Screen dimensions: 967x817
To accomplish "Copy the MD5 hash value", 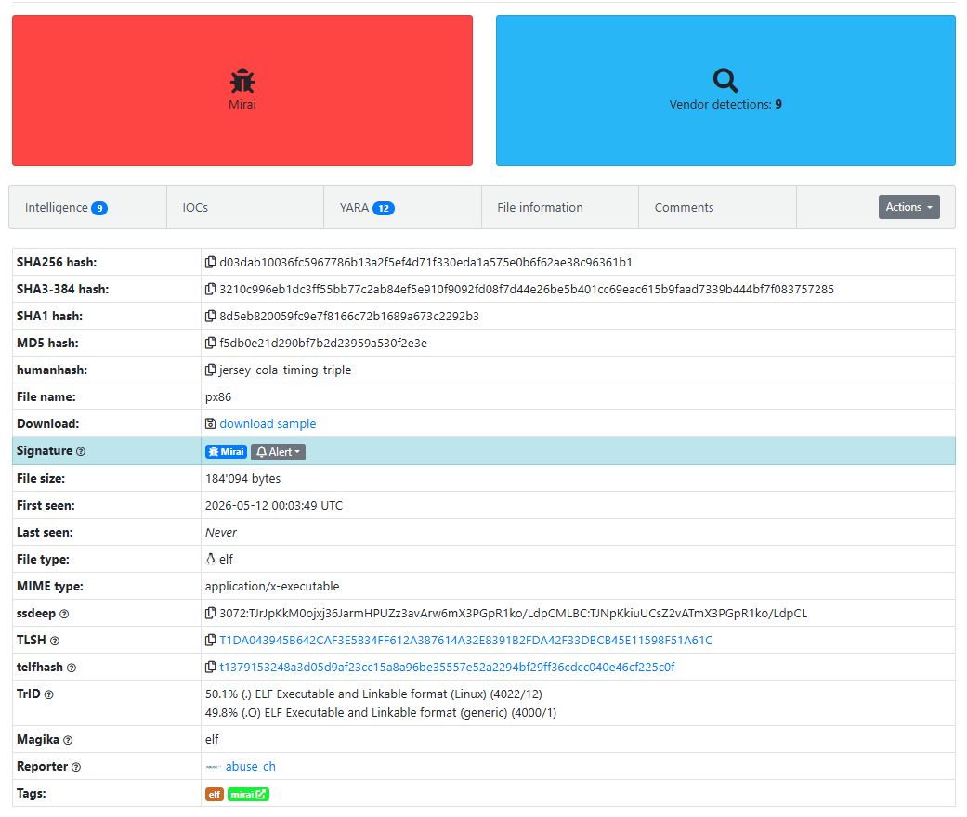I will click(x=210, y=343).
